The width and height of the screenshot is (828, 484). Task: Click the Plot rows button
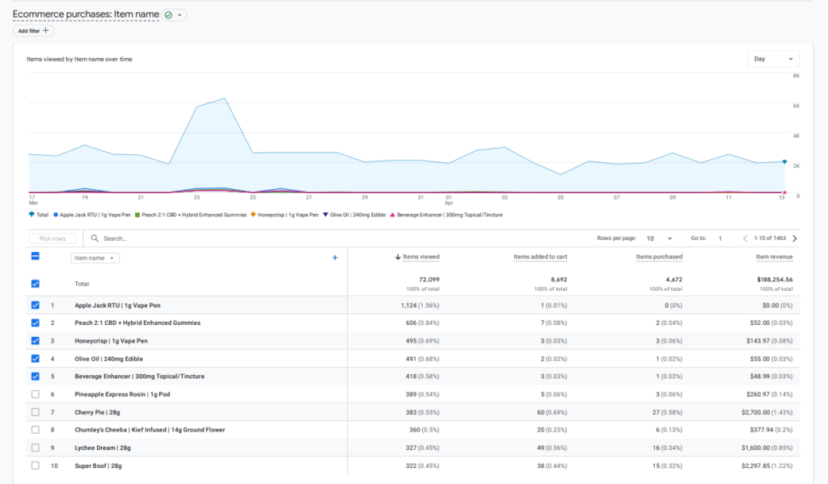pos(53,238)
